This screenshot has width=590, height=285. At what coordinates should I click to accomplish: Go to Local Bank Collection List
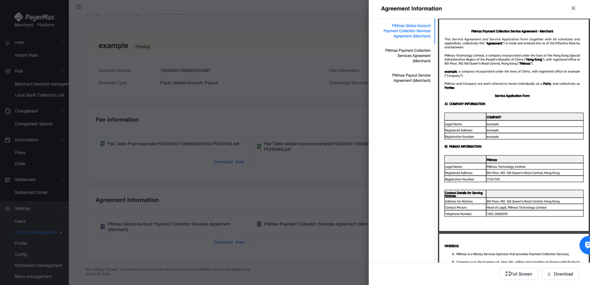pos(39,95)
